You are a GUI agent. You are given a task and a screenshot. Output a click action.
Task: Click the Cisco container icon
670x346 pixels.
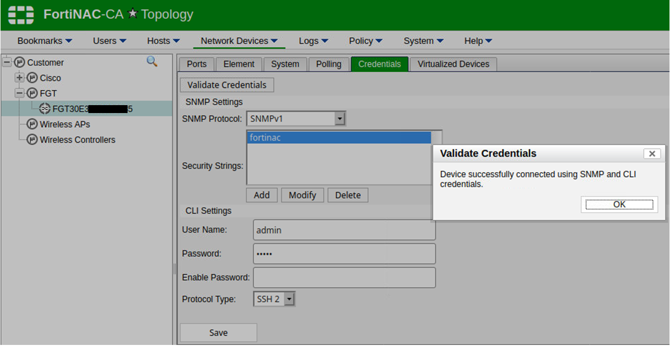pos(32,78)
